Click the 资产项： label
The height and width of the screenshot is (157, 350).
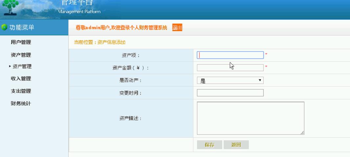click(131, 55)
